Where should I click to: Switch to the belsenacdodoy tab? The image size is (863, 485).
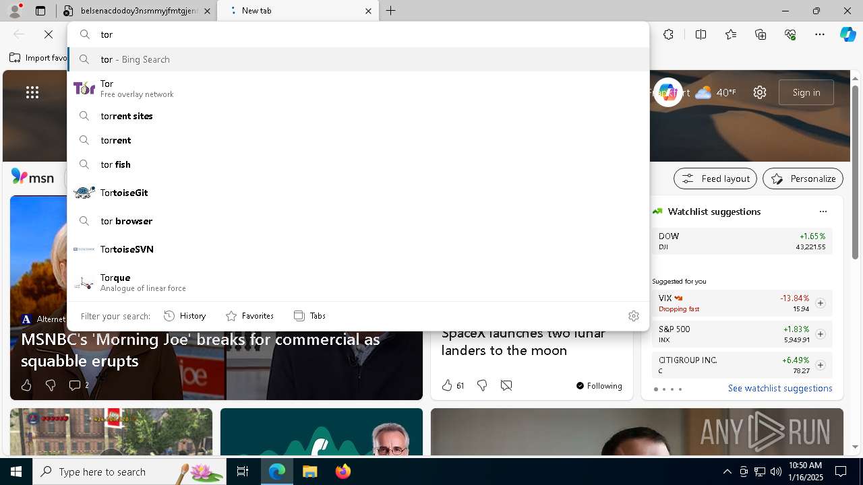click(136, 11)
